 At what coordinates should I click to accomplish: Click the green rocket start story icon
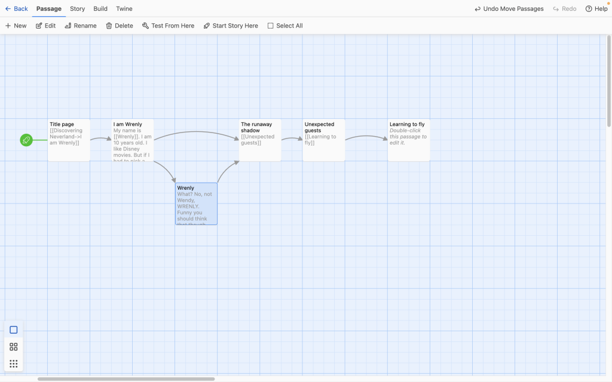pyautogui.click(x=26, y=140)
